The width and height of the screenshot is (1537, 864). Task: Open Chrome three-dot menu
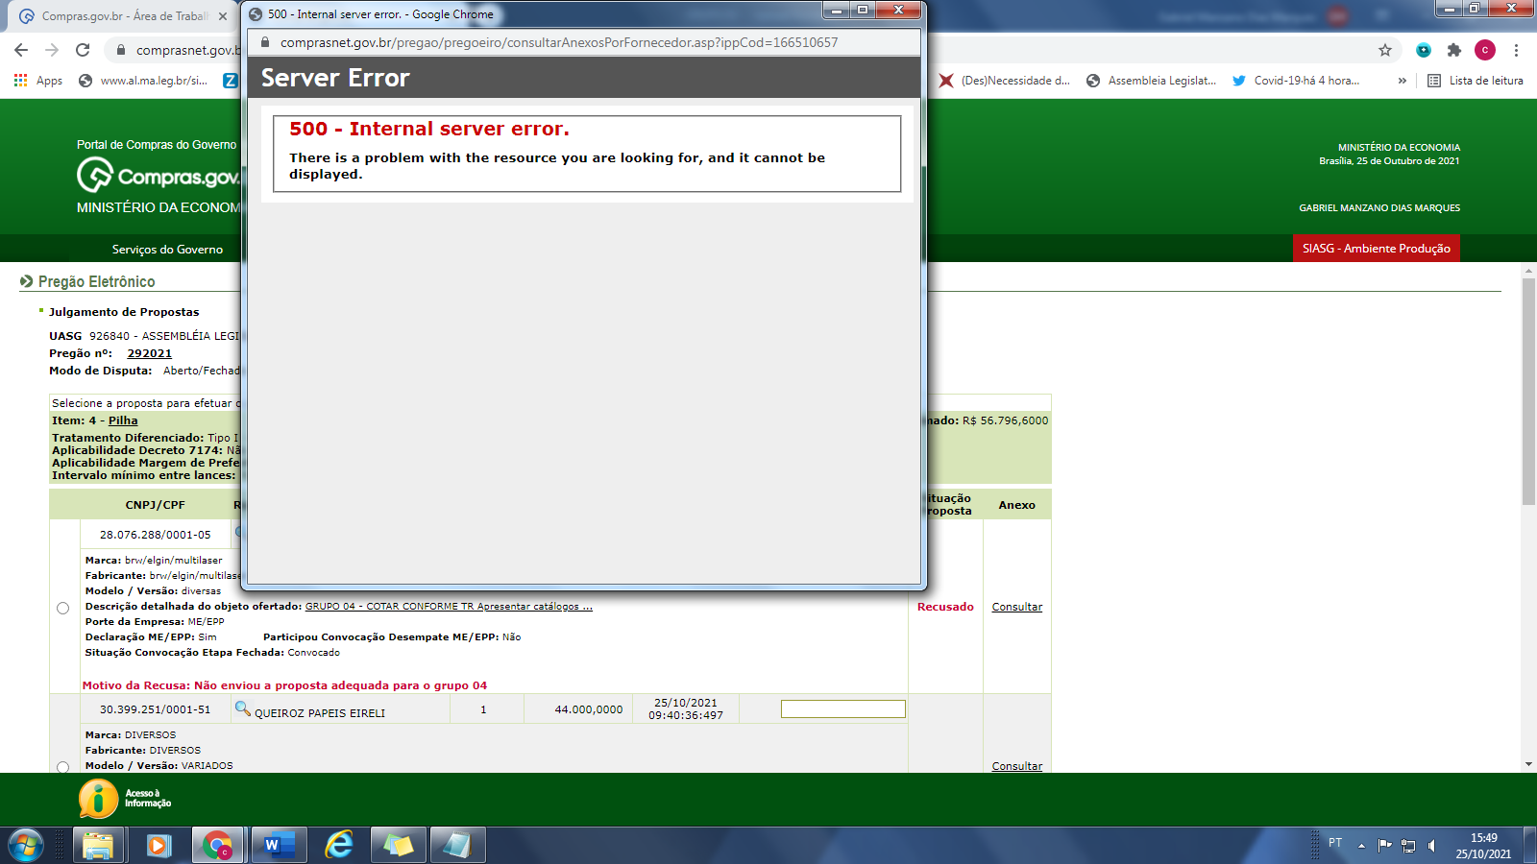[1516, 50]
